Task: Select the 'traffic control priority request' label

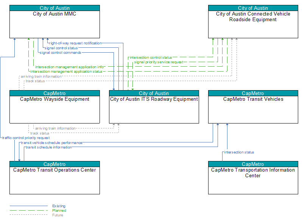Action: [x=26, y=138]
